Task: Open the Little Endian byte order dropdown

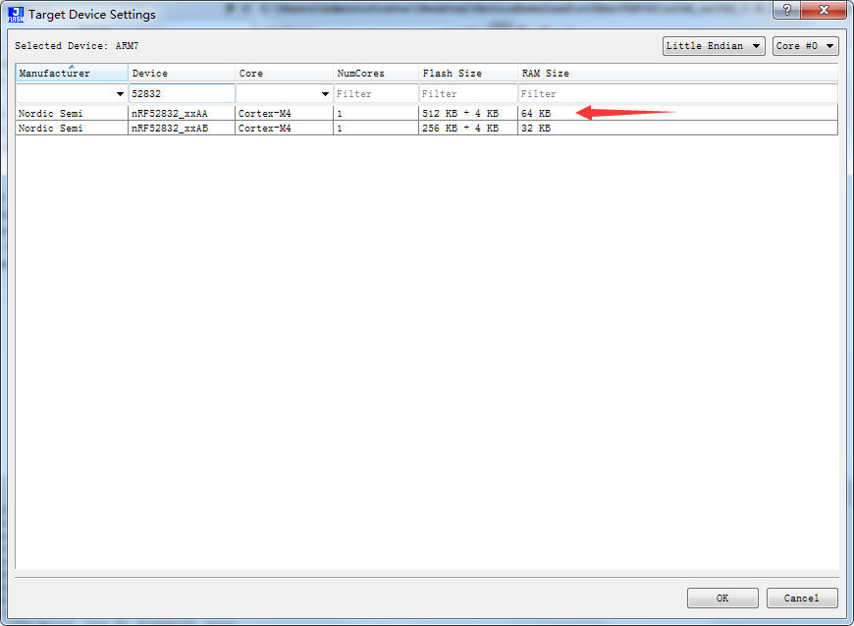Action: (755, 45)
